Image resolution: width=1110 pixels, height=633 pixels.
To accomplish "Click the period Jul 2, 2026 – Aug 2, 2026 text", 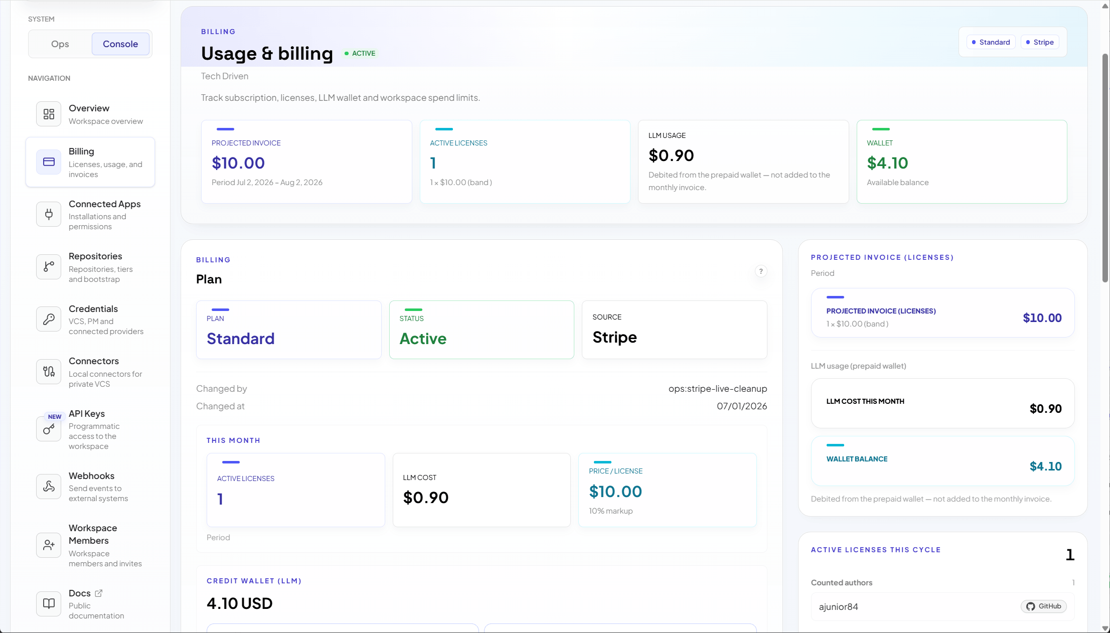I will [267, 183].
